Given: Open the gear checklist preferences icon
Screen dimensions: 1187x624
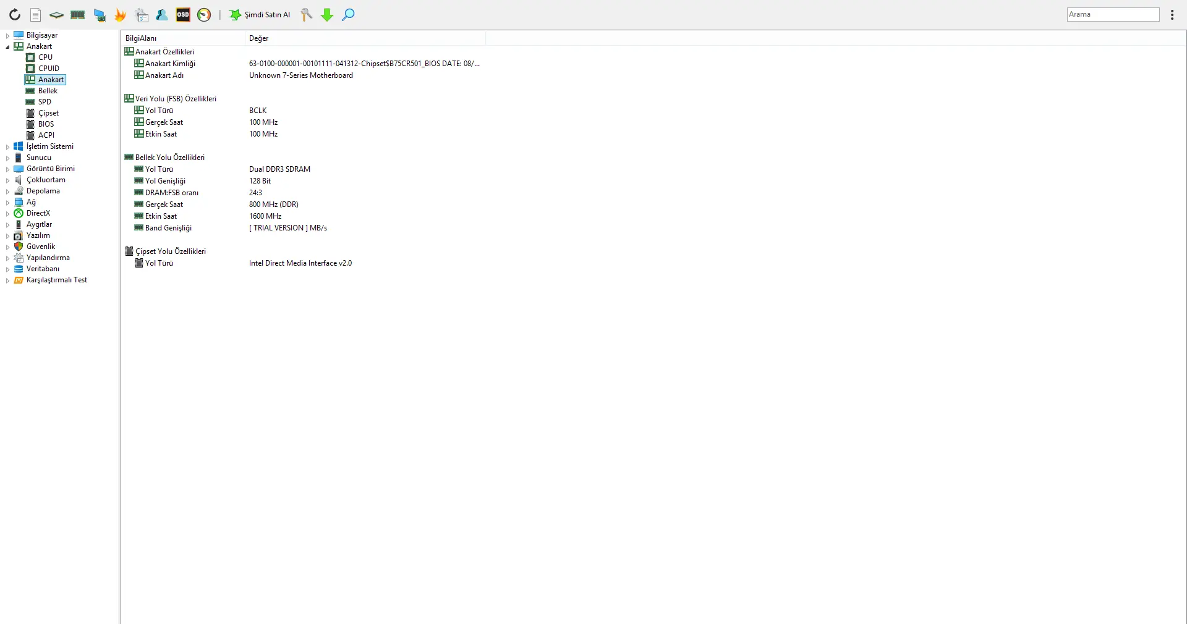Looking at the screenshot, I should (x=142, y=15).
